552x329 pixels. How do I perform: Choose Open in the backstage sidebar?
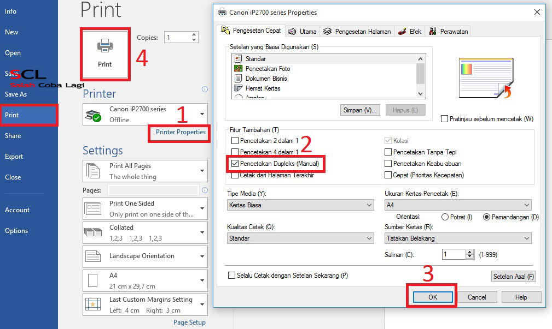pos(13,53)
